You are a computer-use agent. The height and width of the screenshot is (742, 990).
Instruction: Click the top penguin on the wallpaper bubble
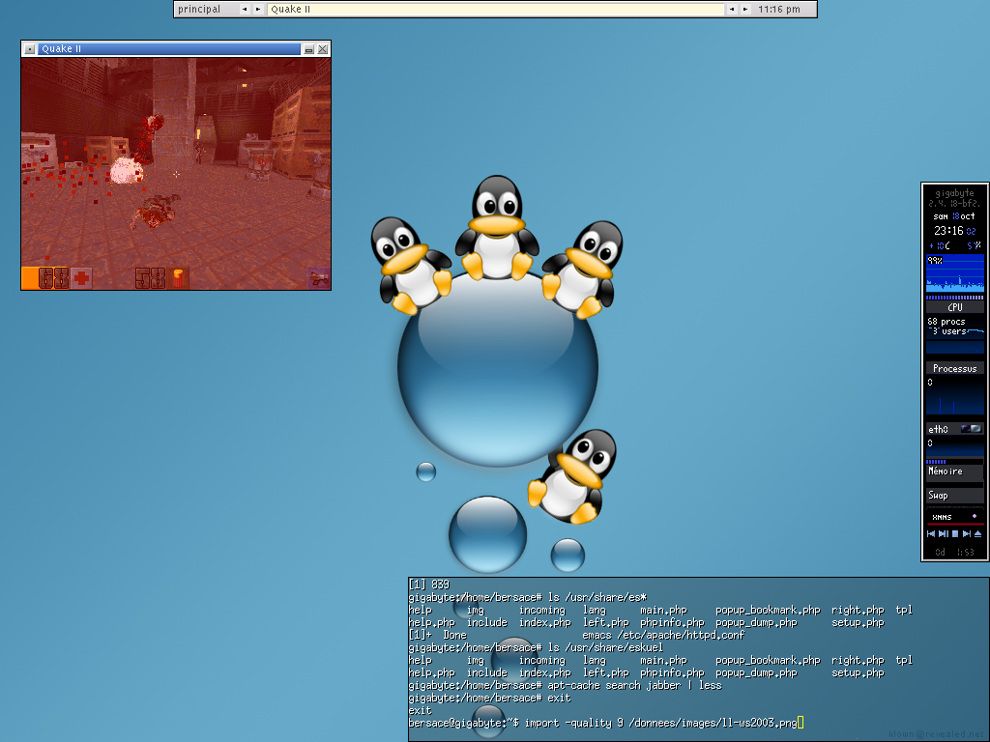point(497,228)
